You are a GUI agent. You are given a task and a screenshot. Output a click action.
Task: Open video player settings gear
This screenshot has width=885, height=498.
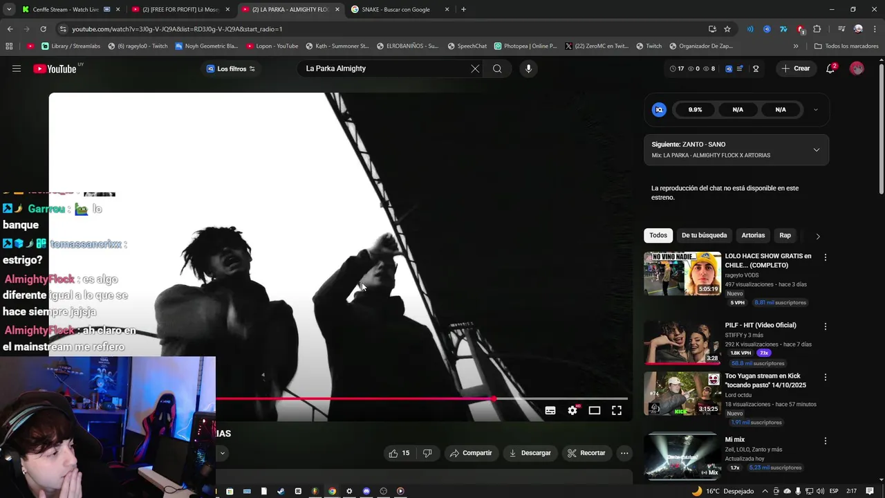572,411
